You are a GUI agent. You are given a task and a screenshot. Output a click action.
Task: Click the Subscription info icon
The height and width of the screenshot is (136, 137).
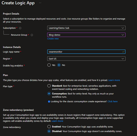(x=20, y=28)
